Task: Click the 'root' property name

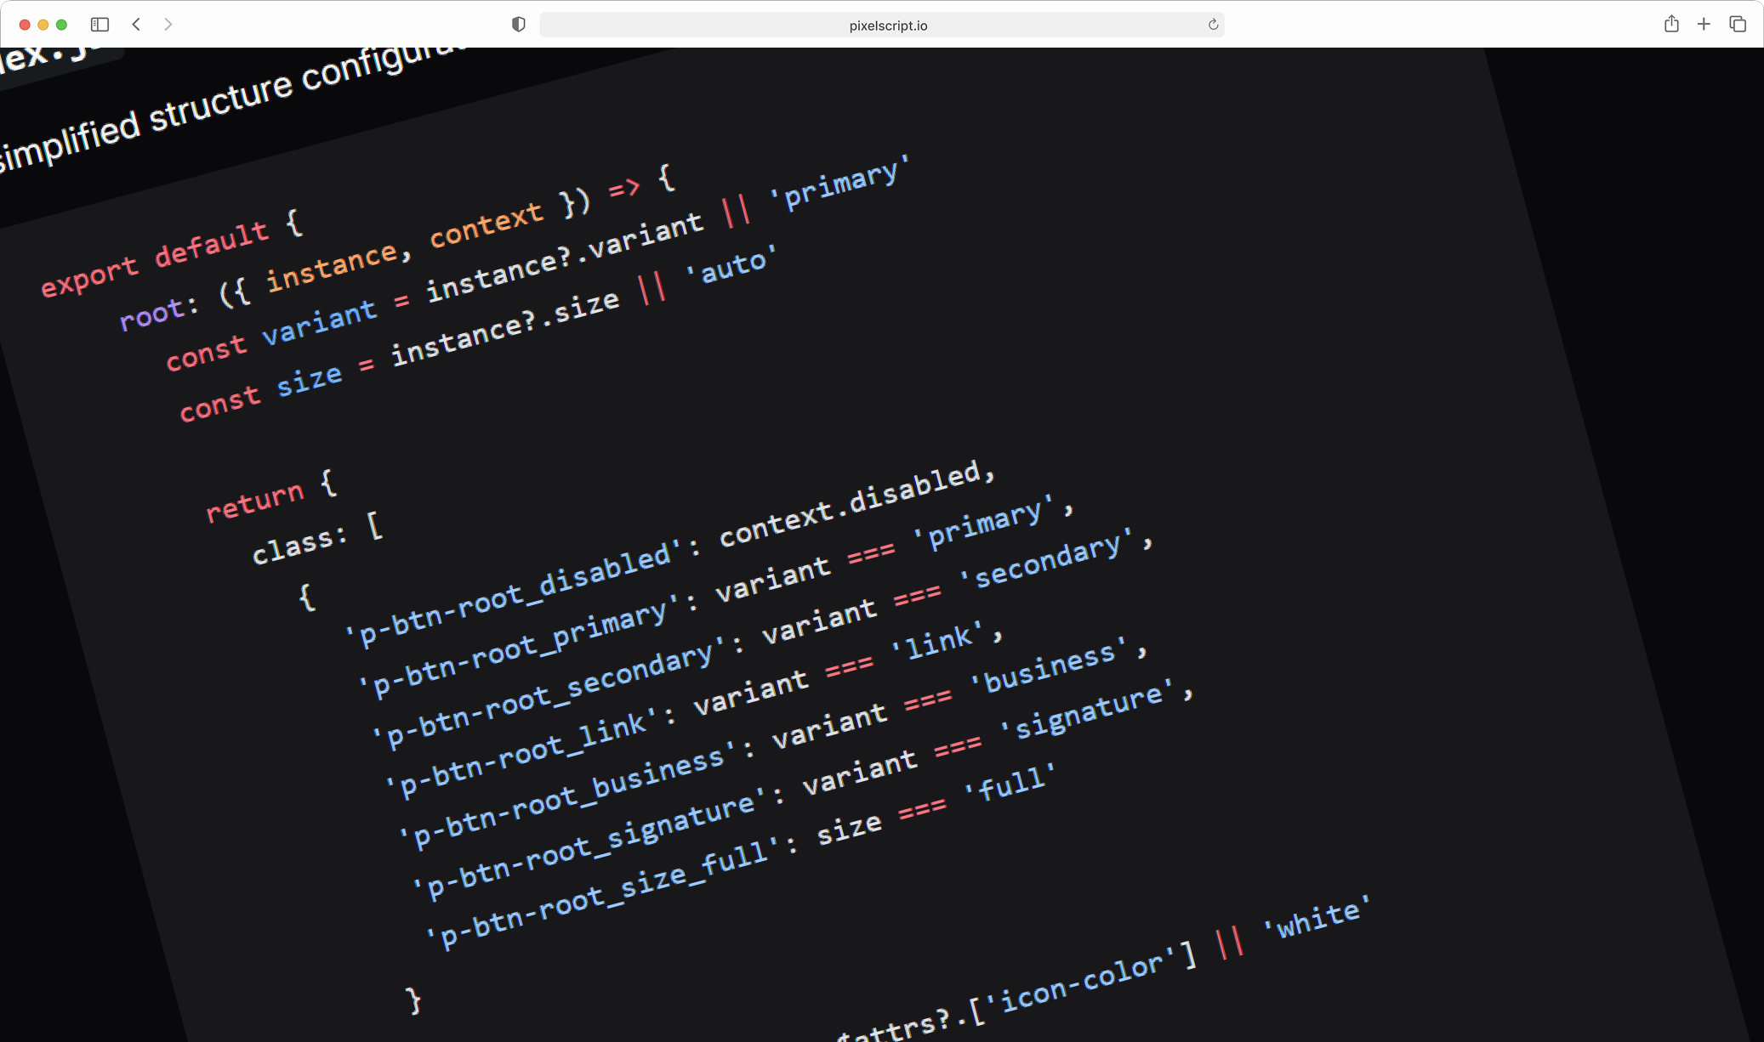Action: (x=152, y=315)
